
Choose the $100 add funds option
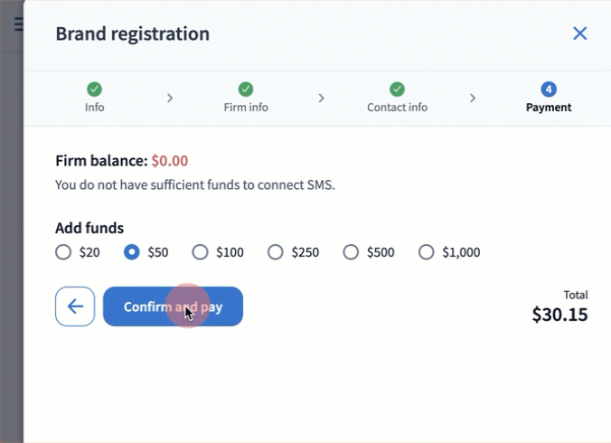pos(201,252)
